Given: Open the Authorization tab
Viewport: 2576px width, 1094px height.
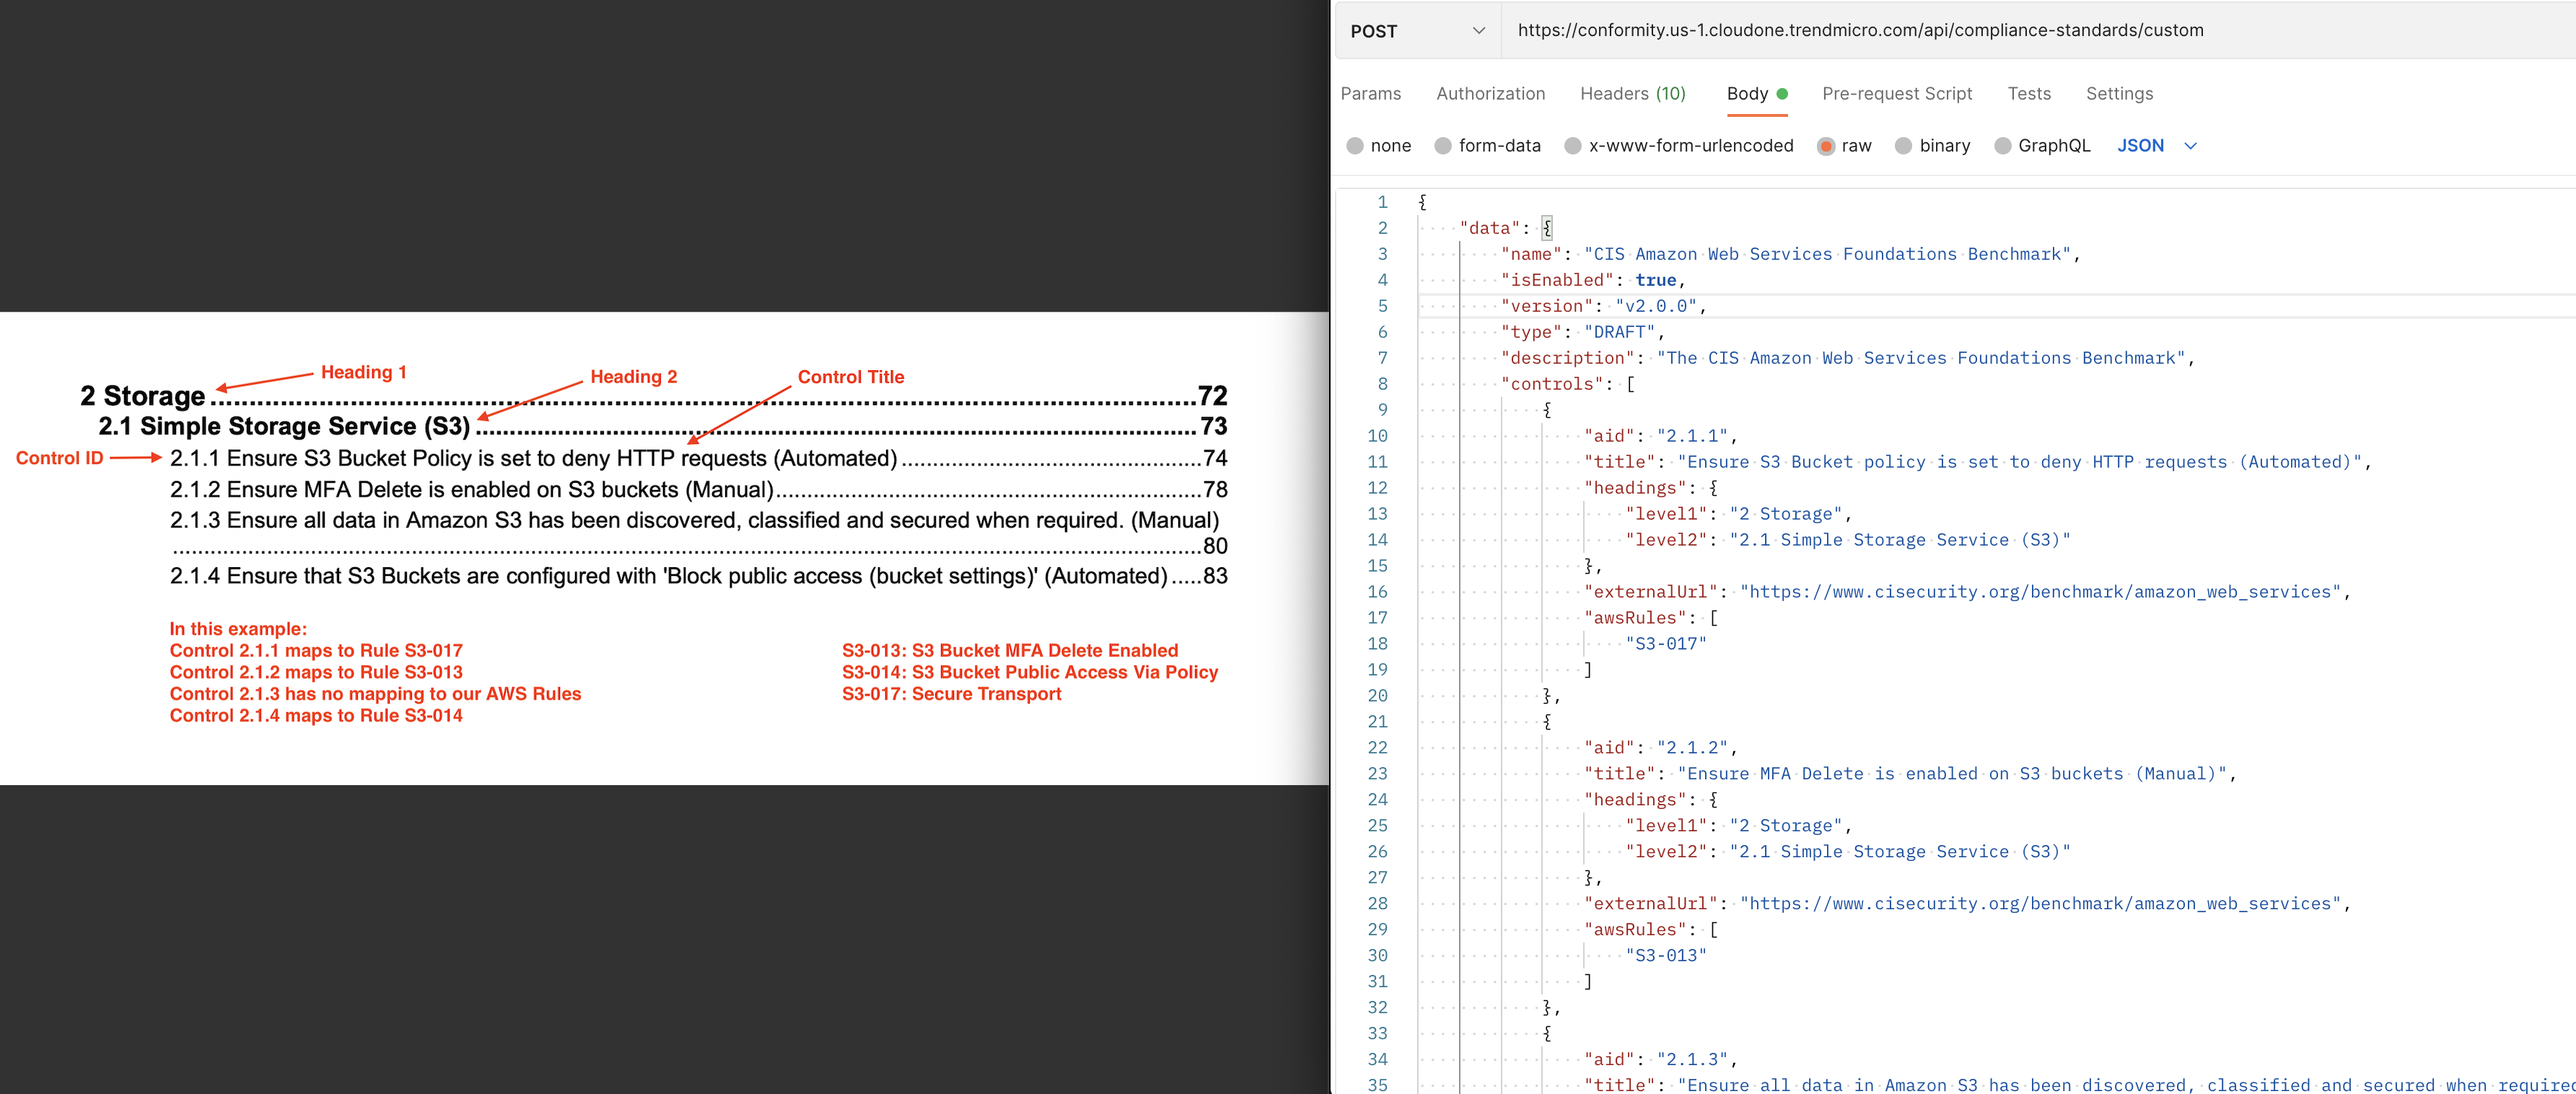Looking at the screenshot, I should pyautogui.click(x=1490, y=93).
